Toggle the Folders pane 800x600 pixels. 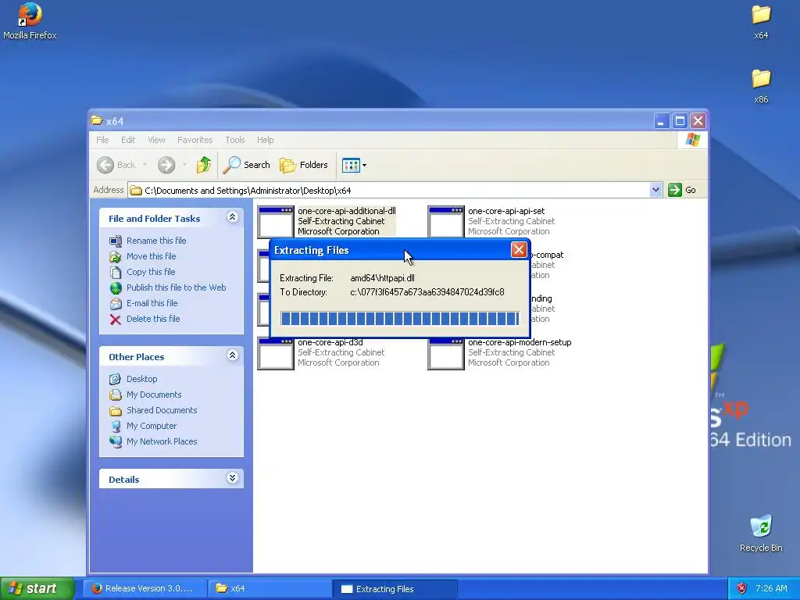304,165
